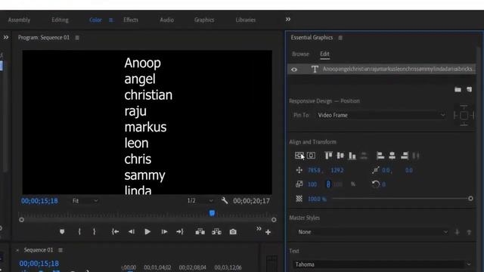
Task: Click the Vertical Center align icon
Action: 299,156
